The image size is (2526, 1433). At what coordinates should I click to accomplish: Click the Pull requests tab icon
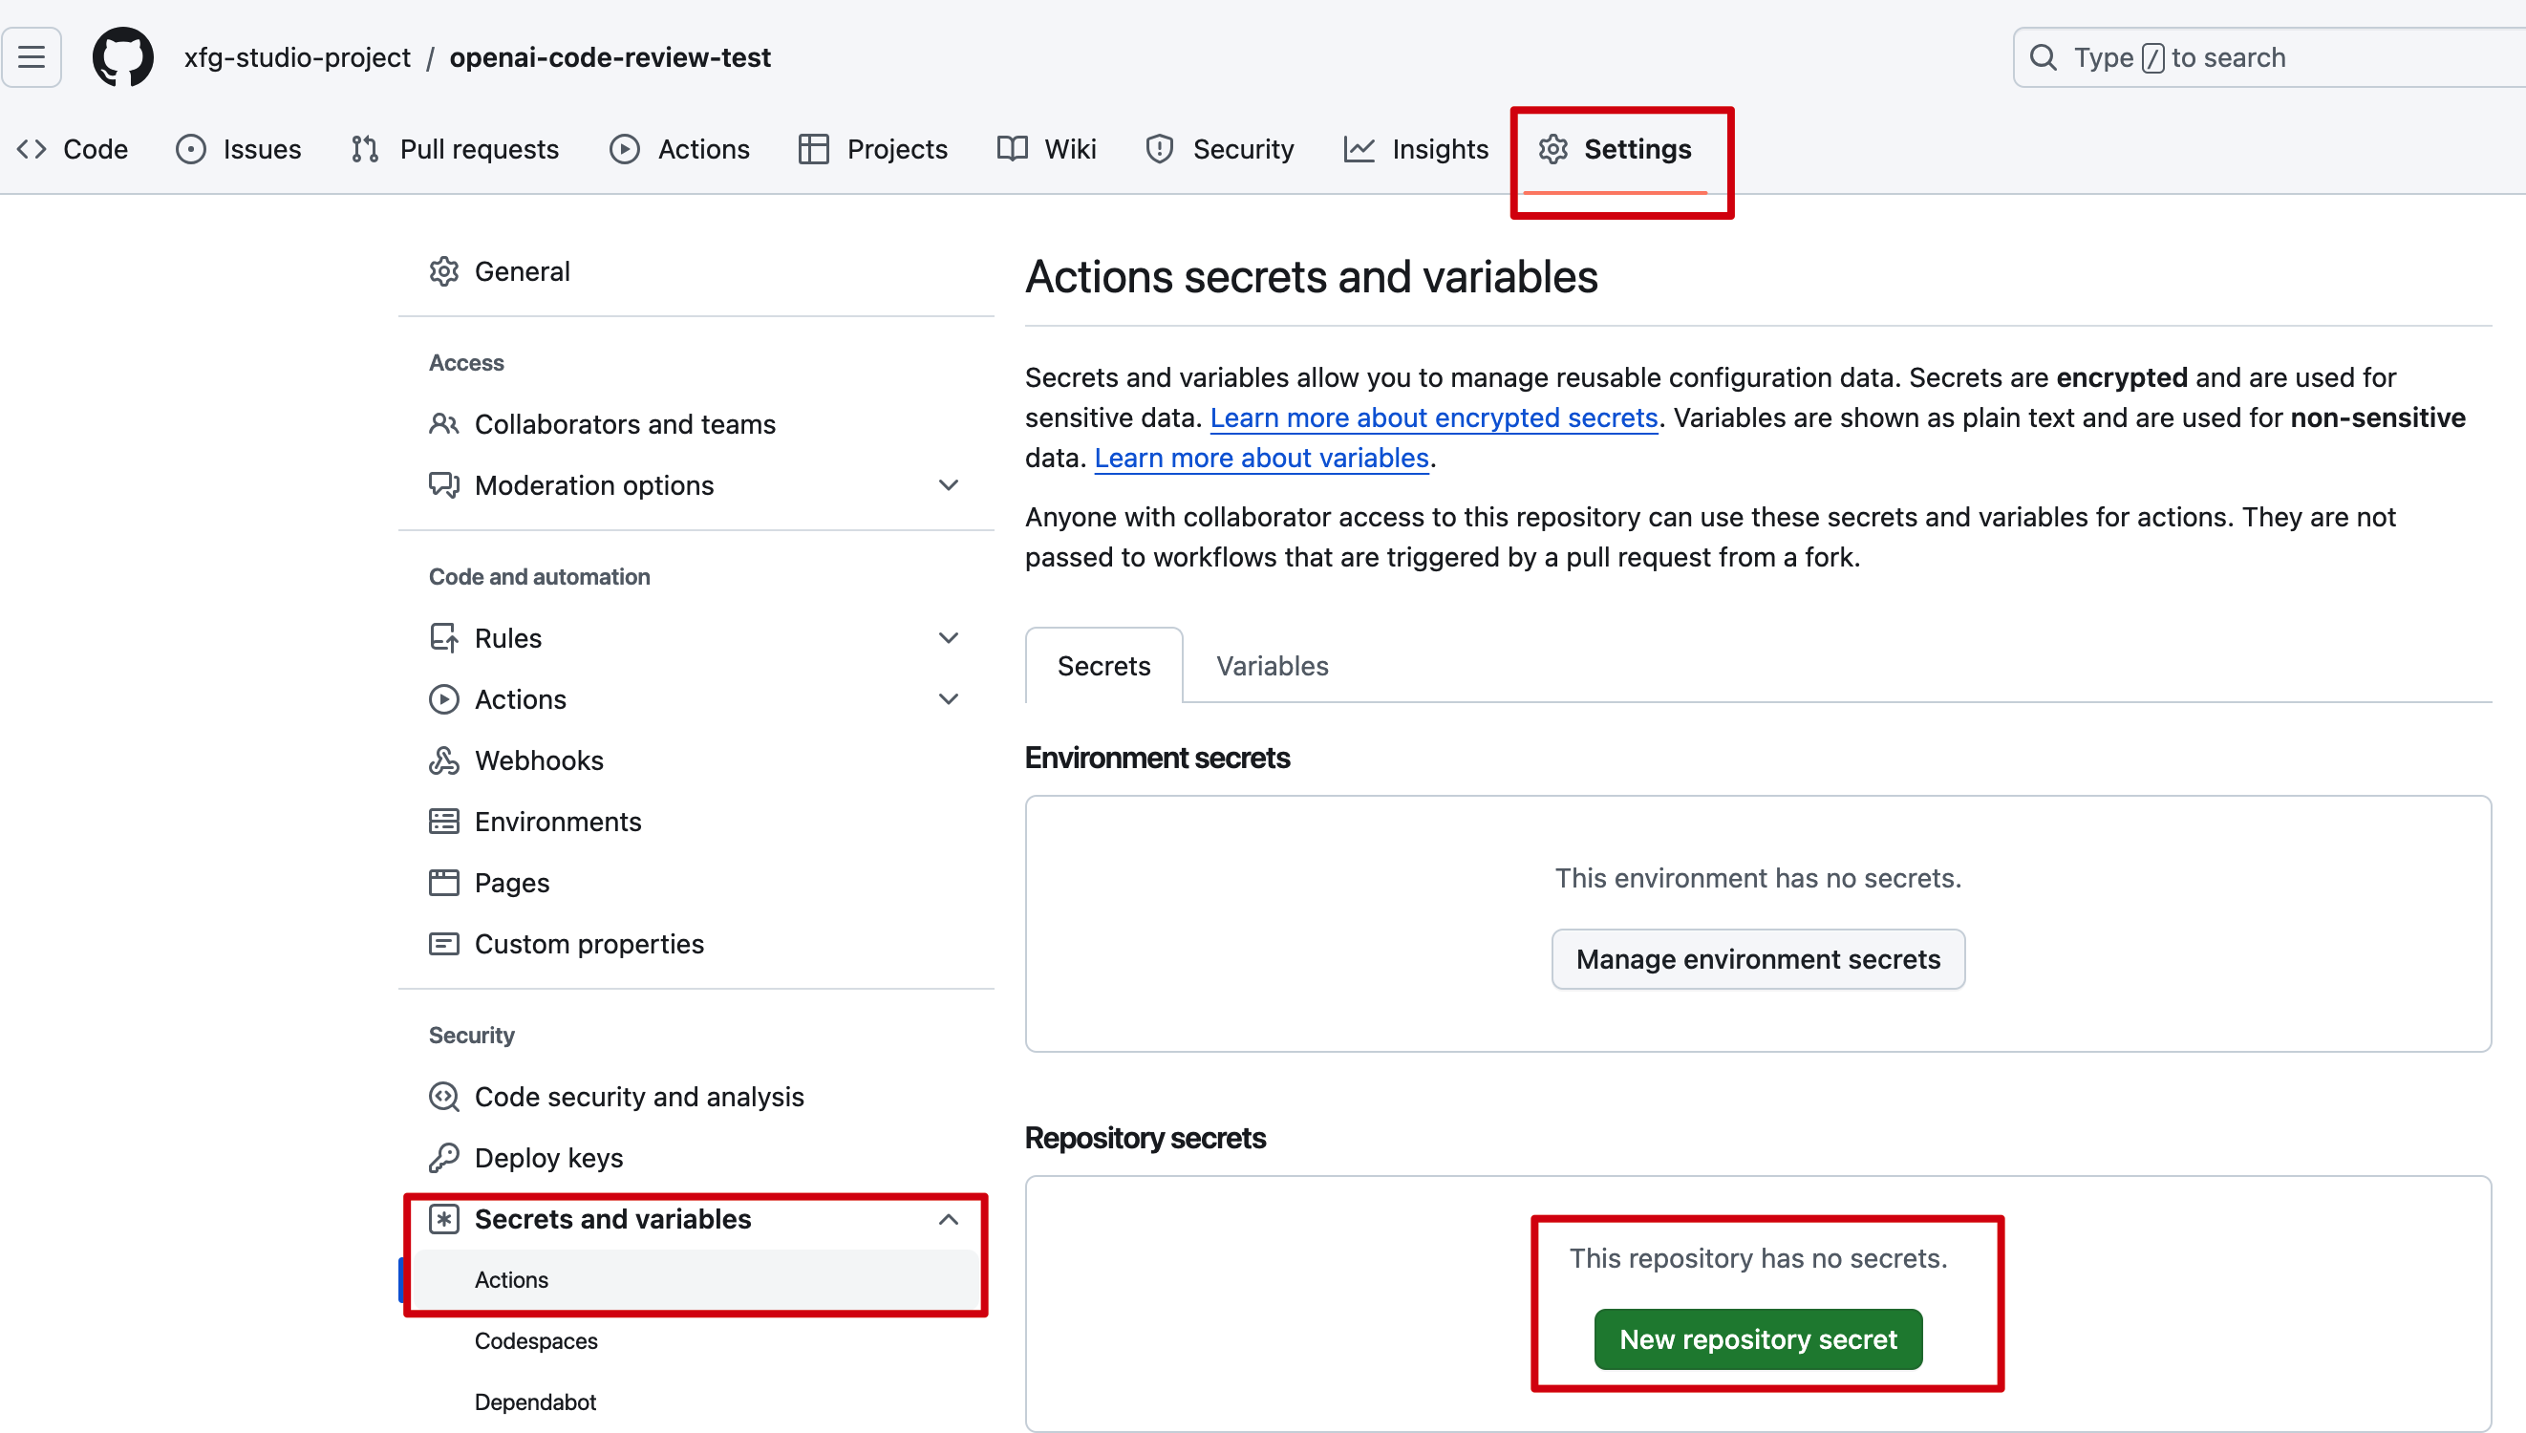tap(365, 150)
